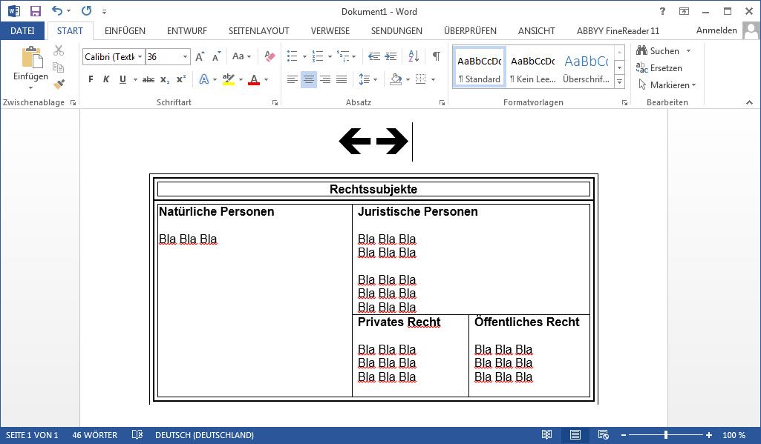
Task: Click the Save icon in the title bar
Action: (x=35, y=11)
